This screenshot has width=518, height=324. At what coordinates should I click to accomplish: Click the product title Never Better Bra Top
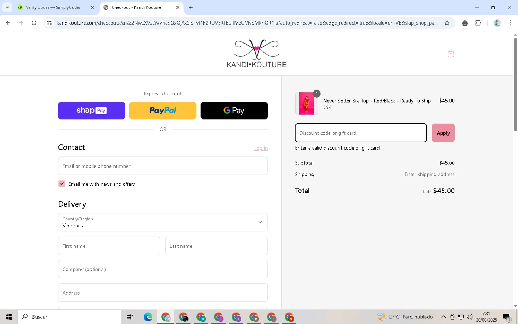pos(377,101)
